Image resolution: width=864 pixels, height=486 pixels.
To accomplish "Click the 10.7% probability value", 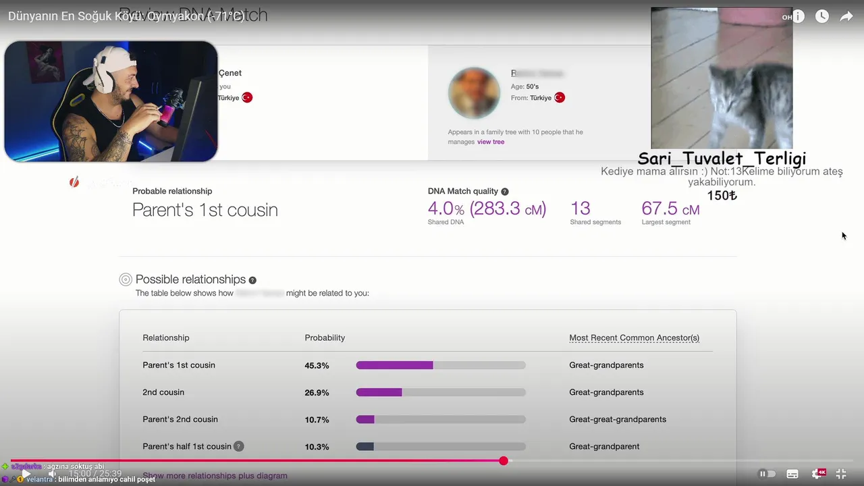I will pos(317,420).
